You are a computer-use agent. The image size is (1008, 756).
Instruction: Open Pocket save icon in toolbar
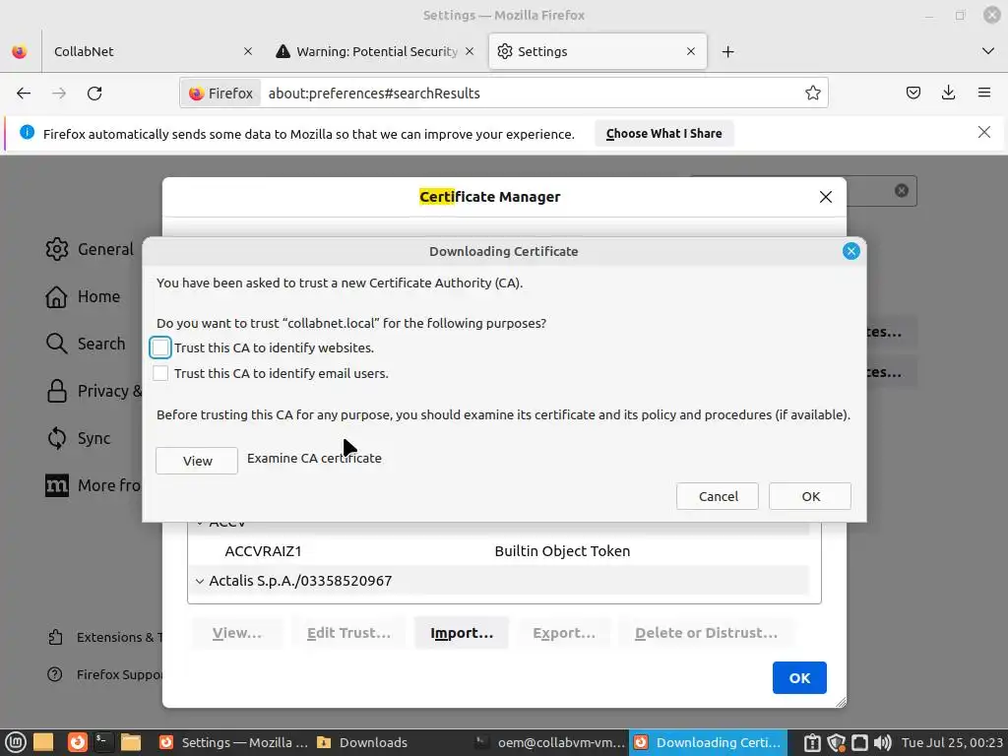point(913,94)
